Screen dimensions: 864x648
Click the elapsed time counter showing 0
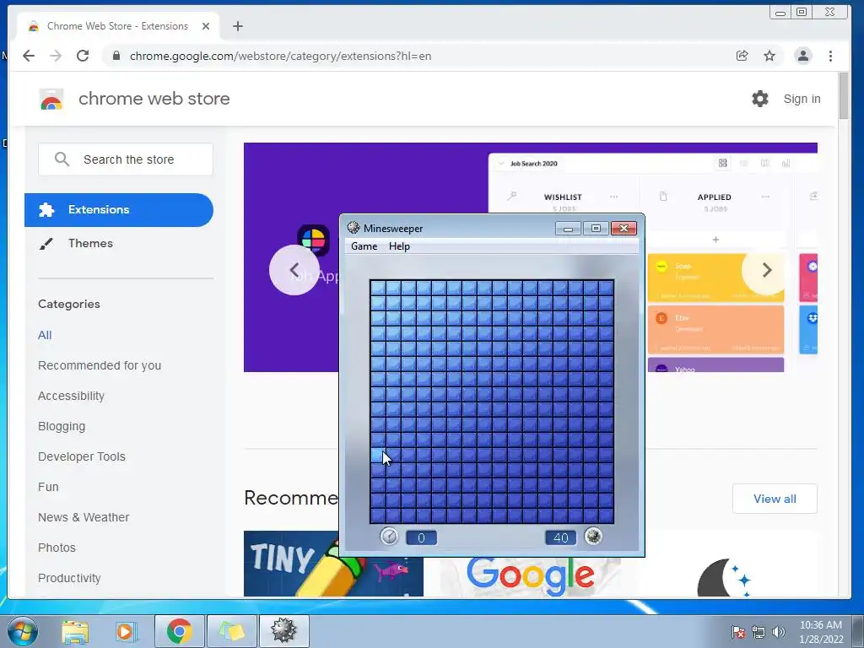tap(421, 537)
